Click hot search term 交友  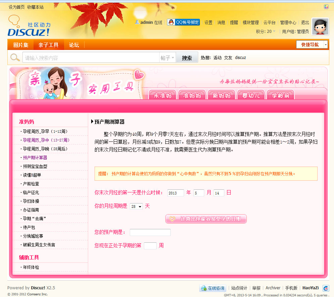click(x=228, y=58)
